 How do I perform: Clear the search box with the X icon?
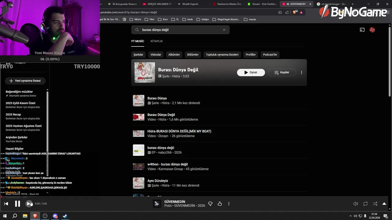point(224,30)
